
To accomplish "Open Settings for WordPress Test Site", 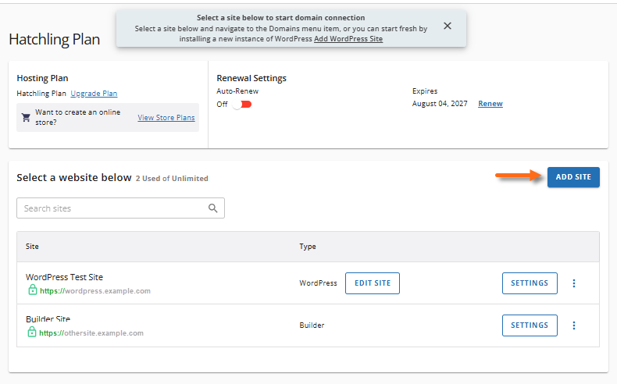I will (529, 283).
